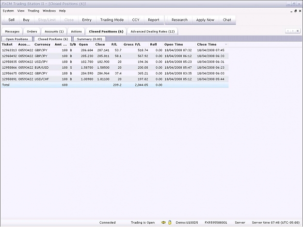Switch to the Orders tab
Screen dimensions: 303x227
[32, 31]
